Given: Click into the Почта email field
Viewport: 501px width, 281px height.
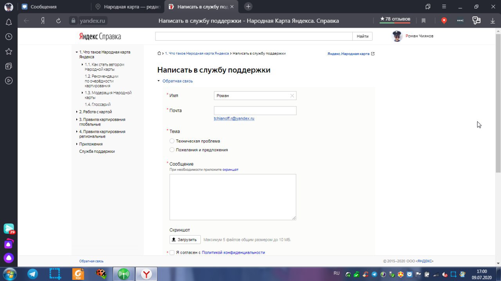Looking at the screenshot, I should coord(255,111).
